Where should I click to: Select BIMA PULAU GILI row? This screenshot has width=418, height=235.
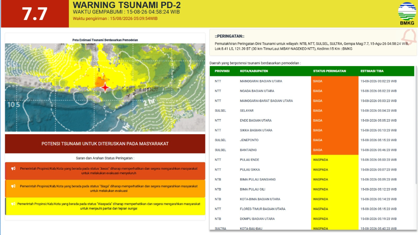(312, 189)
